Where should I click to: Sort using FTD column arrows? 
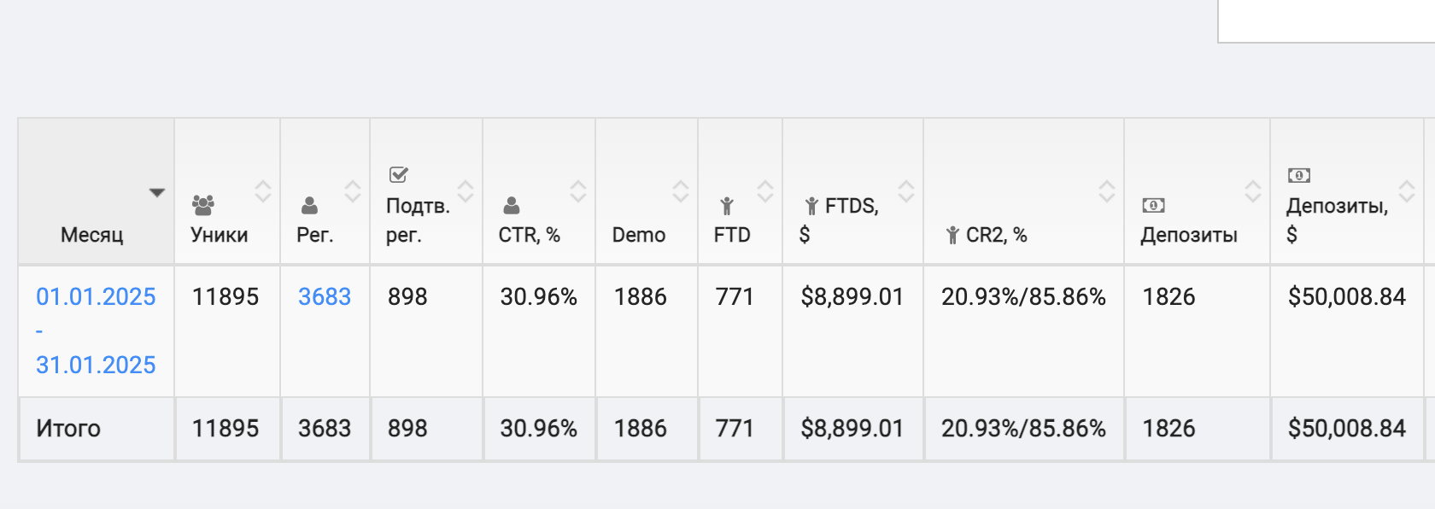pyautogui.click(x=765, y=191)
